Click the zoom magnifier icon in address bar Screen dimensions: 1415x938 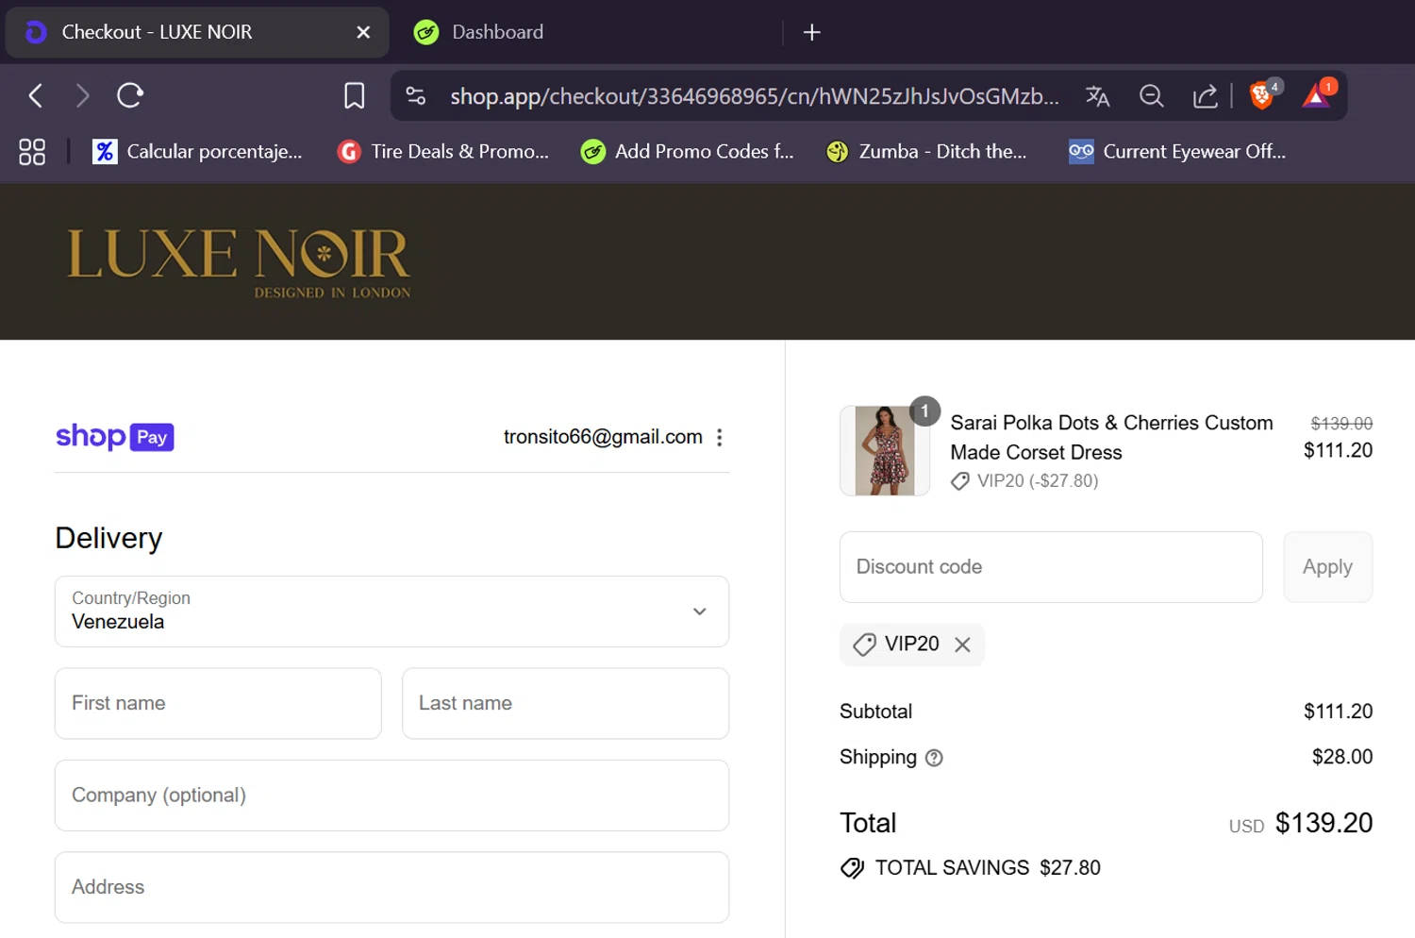click(x=1151, y=96)
